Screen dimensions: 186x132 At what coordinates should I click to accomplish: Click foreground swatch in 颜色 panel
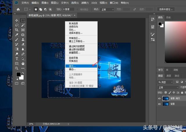click(160, 24)
